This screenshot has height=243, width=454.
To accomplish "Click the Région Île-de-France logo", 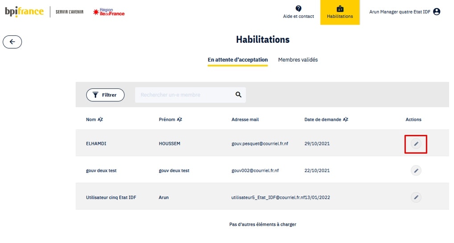I will 109,12.
